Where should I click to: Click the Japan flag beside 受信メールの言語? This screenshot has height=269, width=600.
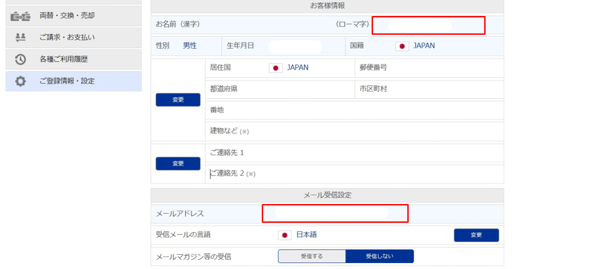[x=285, y=235]
